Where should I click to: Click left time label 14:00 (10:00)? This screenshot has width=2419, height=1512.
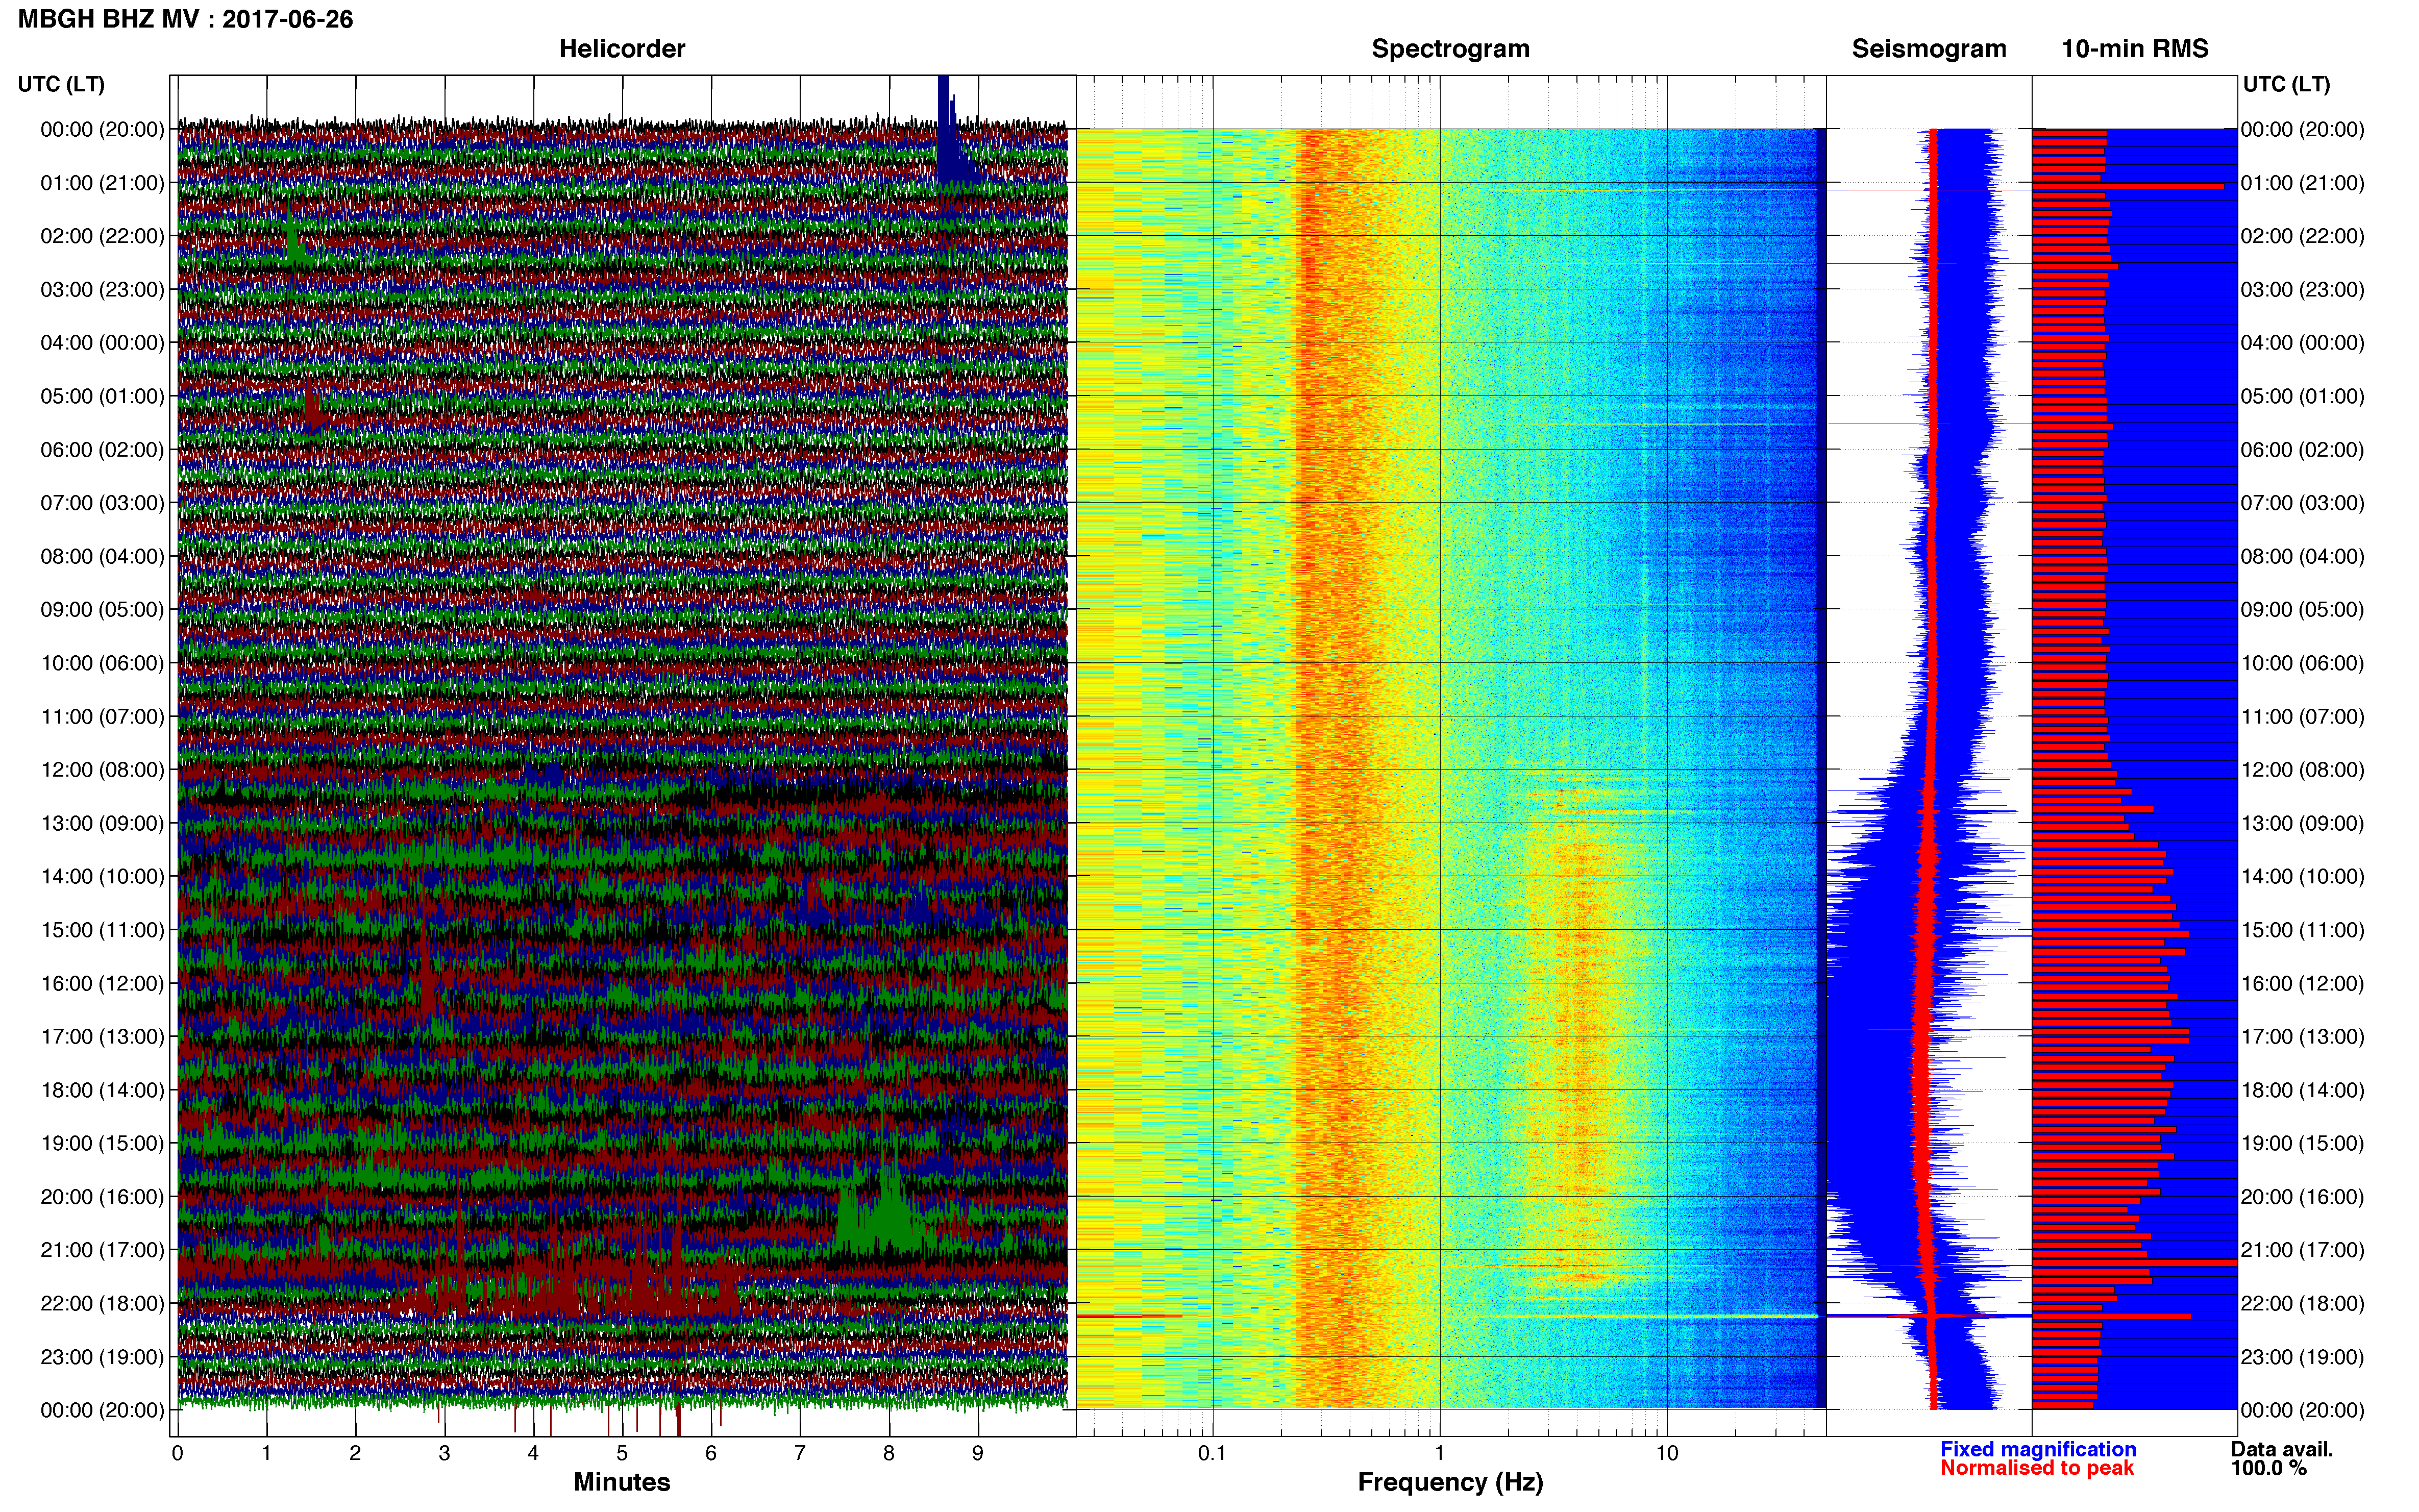point(102,877)
